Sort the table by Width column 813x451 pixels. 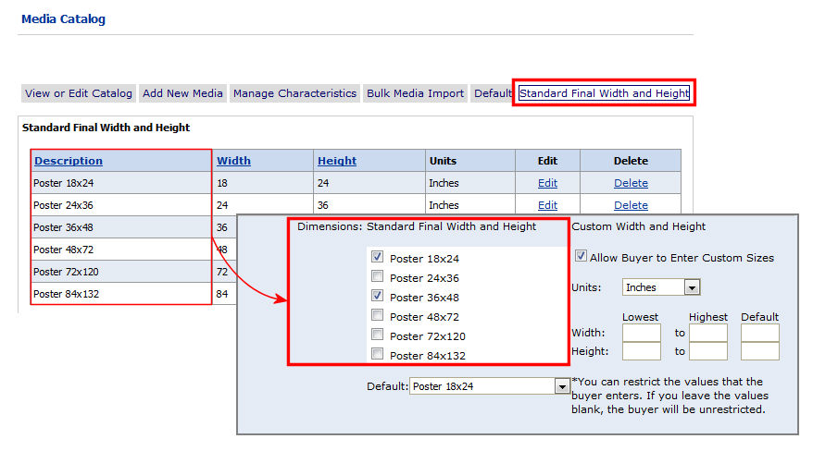pos(233,161)
